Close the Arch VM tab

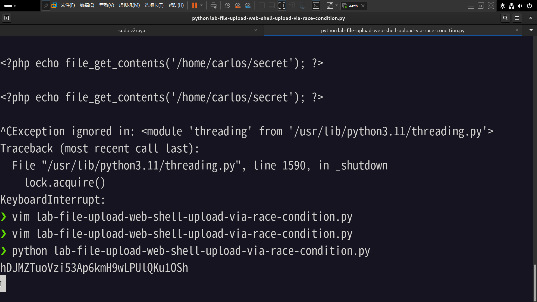point(363,6)
